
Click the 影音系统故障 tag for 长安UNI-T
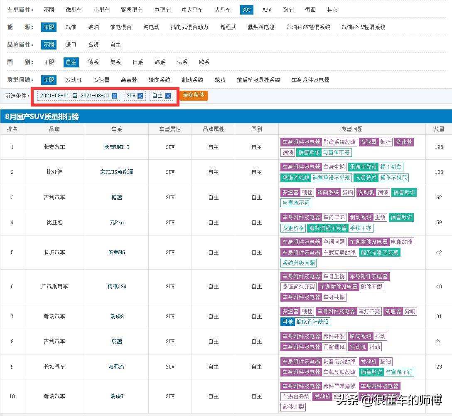coord(339,142)
